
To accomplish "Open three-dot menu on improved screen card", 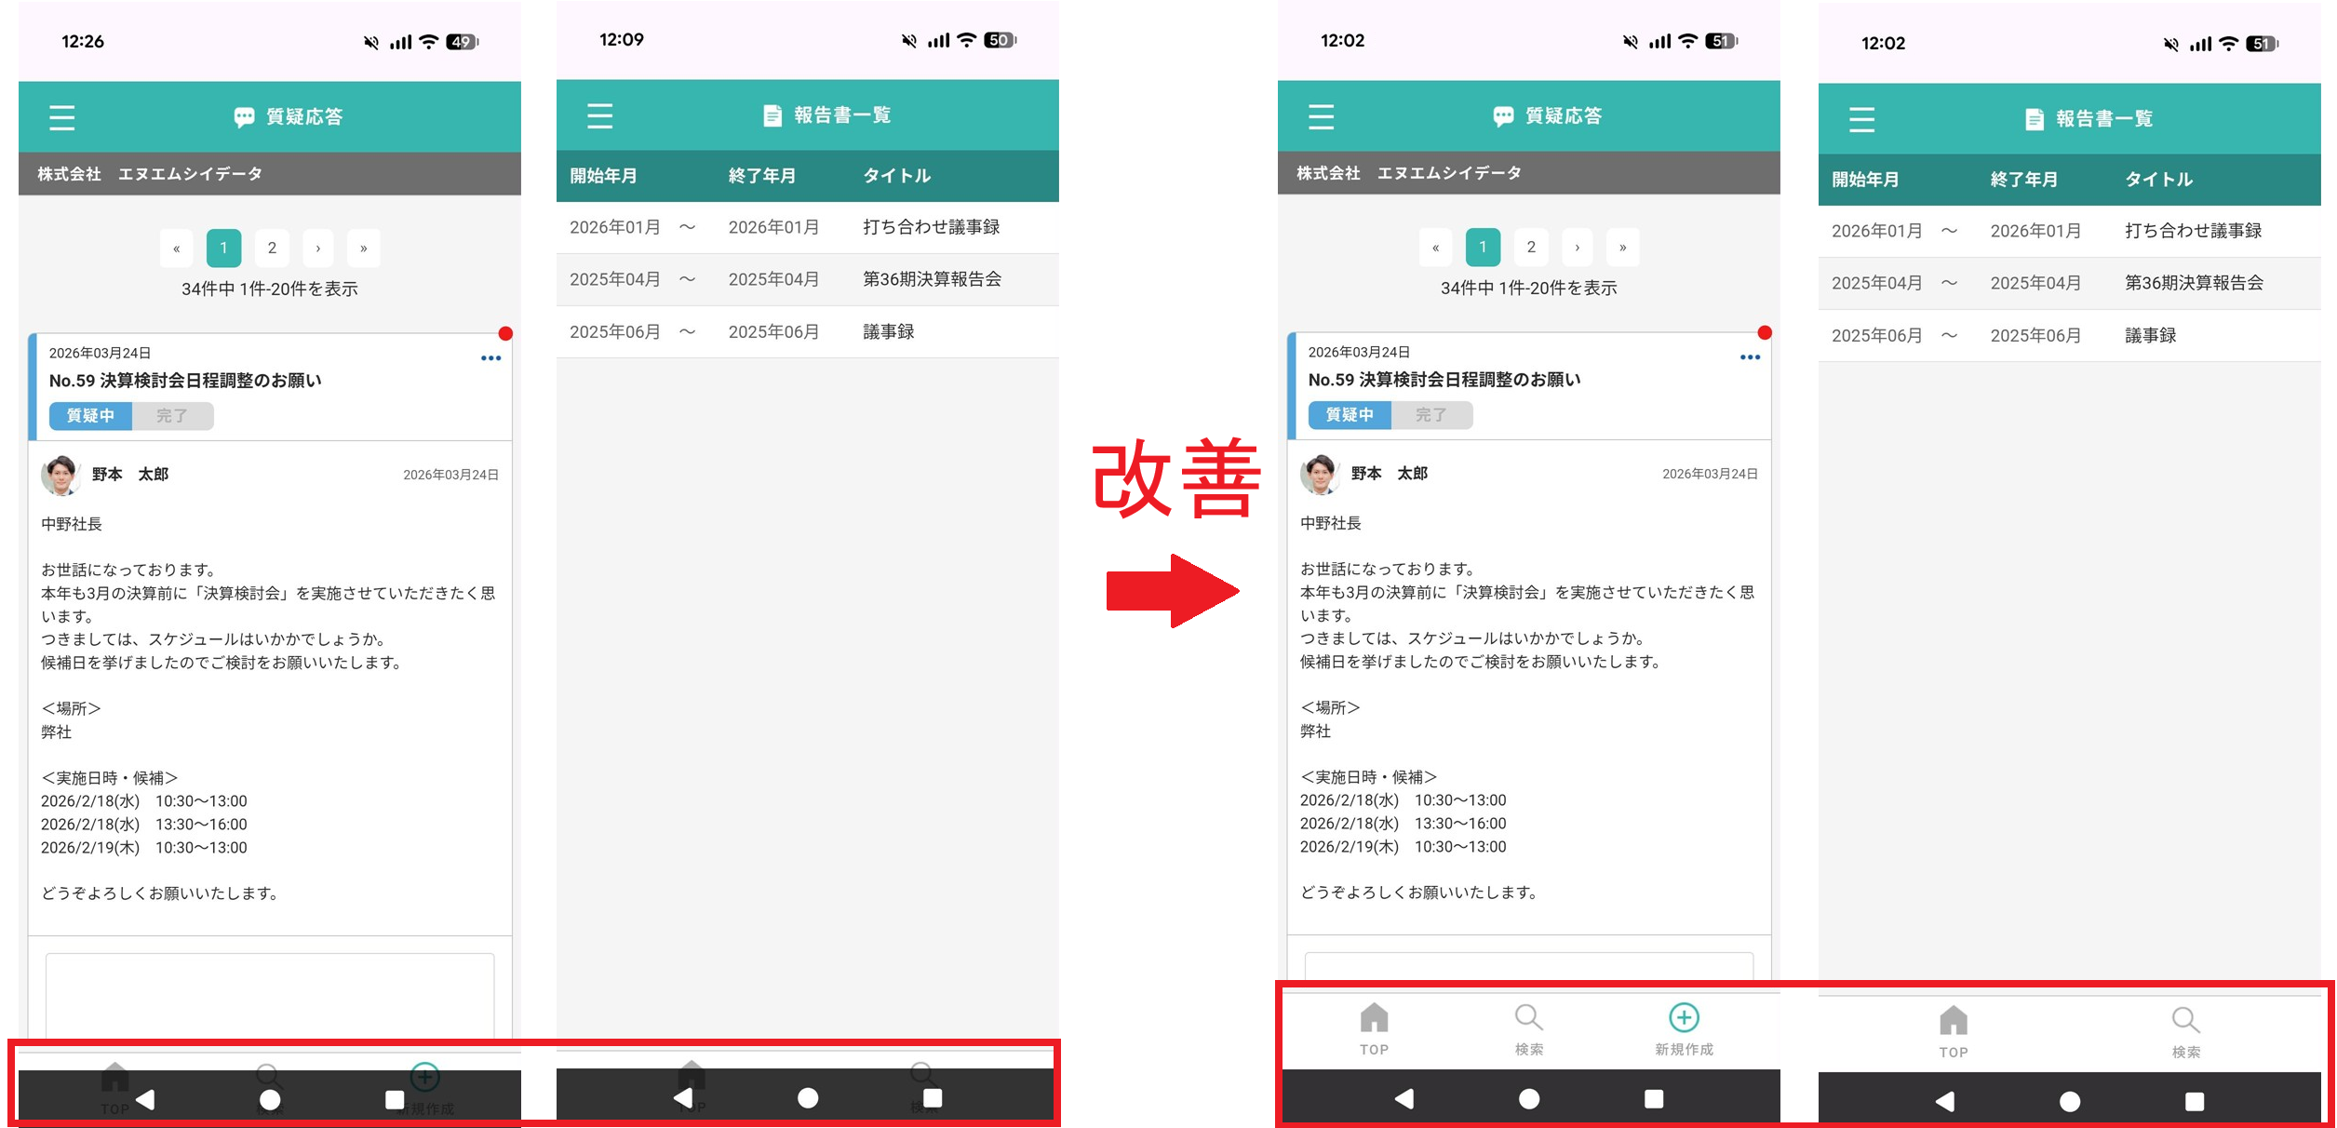I will click(1750, 357).
